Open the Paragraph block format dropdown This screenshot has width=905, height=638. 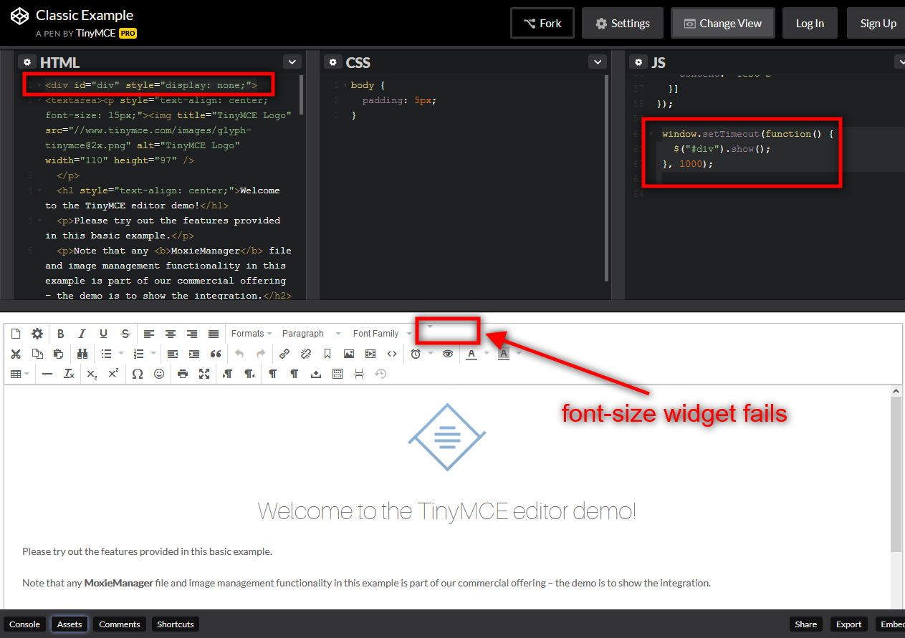pos(312,334)
